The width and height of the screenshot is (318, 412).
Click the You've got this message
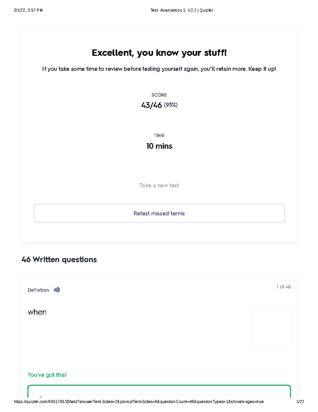tap(47, 375)
